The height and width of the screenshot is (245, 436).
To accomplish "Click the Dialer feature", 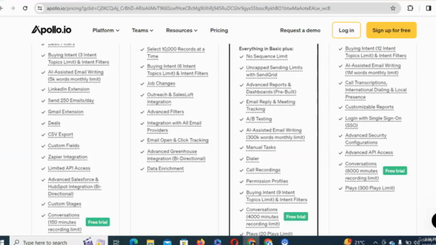I will click(253, 159).
